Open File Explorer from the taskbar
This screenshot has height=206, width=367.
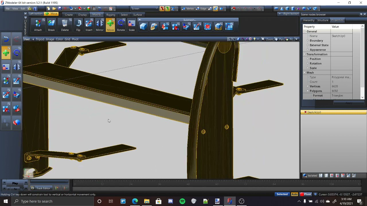(x=147, y=201)
